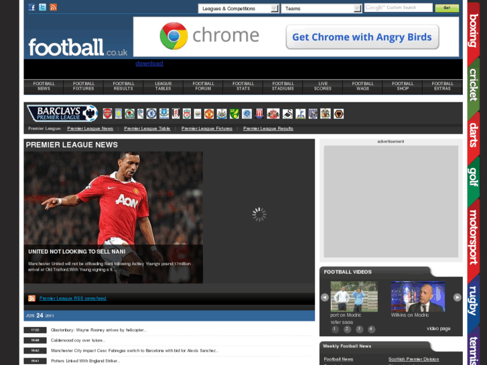487x365 pixels.
Task: Open Football Results menu item
Action: click(124, 86)
